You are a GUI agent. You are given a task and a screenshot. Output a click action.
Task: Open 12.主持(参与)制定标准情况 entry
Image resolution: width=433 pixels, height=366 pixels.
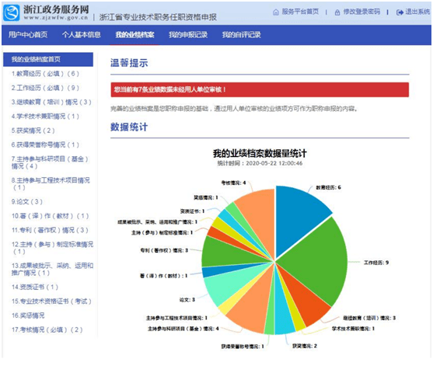pos(52,248)
